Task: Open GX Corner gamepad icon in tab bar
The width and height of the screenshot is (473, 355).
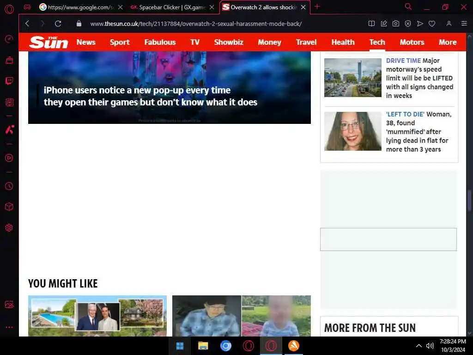Action: tap(27, 7)
